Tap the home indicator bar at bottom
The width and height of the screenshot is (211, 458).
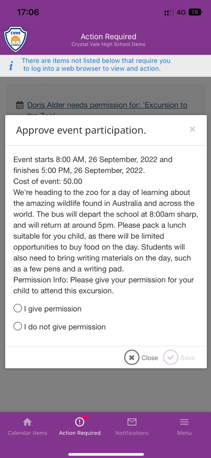click(105, 454)
